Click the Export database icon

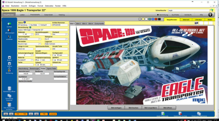click(x=9, y=57)
